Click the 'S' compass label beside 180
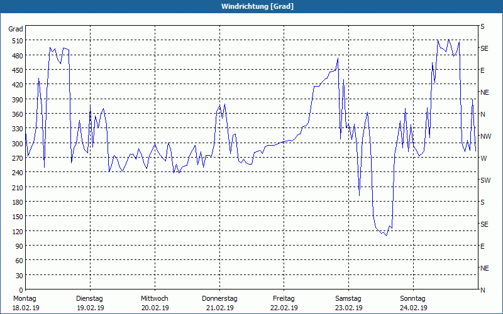The height and width of the screenshot is (314, 503). coord(482,202)
